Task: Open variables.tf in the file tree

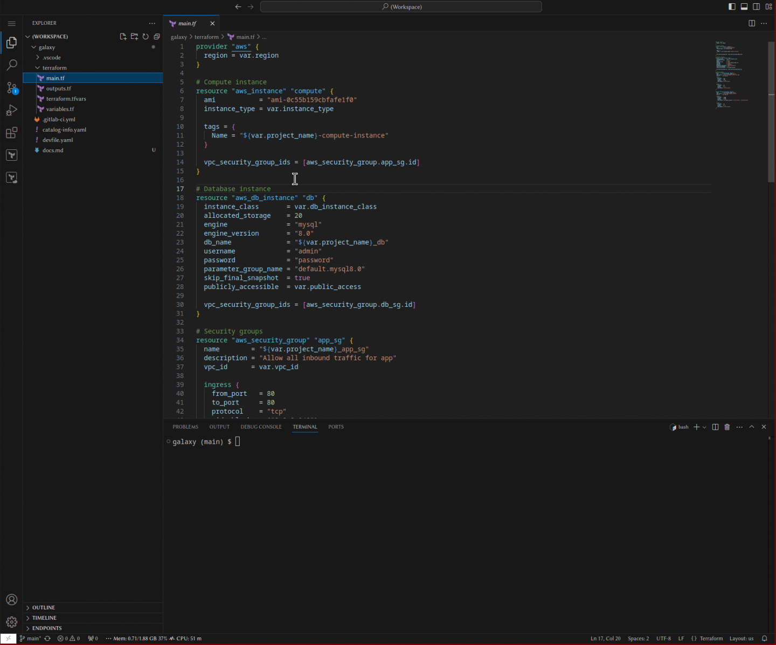Action: (60, 109)
